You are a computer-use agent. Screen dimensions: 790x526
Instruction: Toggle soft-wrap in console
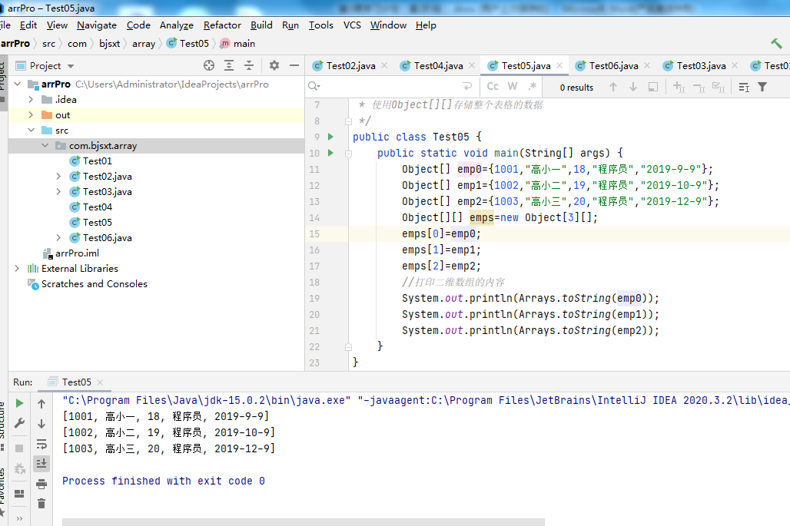pyautogui.click(x=41, y=444)
